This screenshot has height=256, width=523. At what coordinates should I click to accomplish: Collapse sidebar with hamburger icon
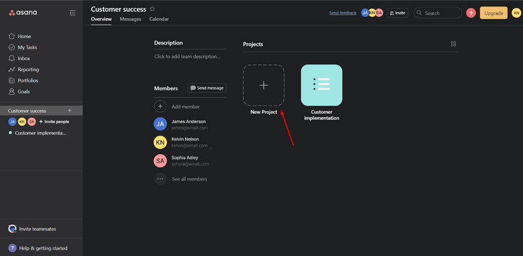coord(72,13)
